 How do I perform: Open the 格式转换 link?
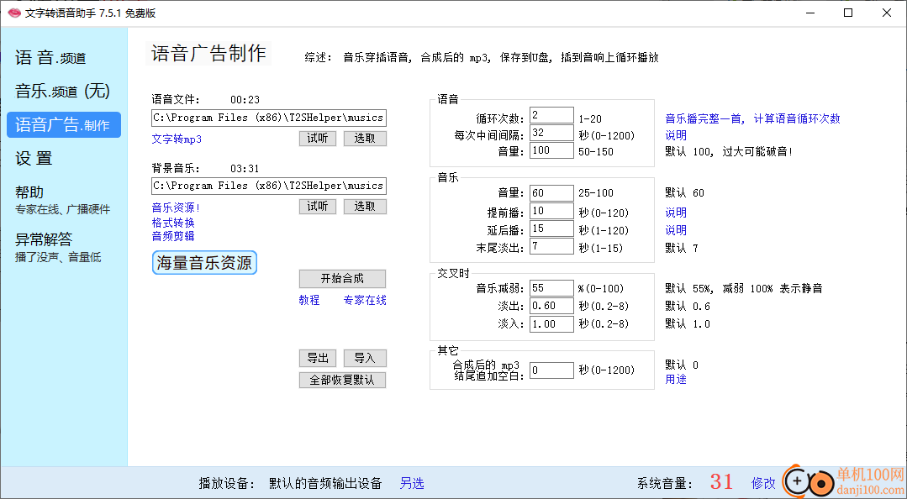click(x=173, y=223)
